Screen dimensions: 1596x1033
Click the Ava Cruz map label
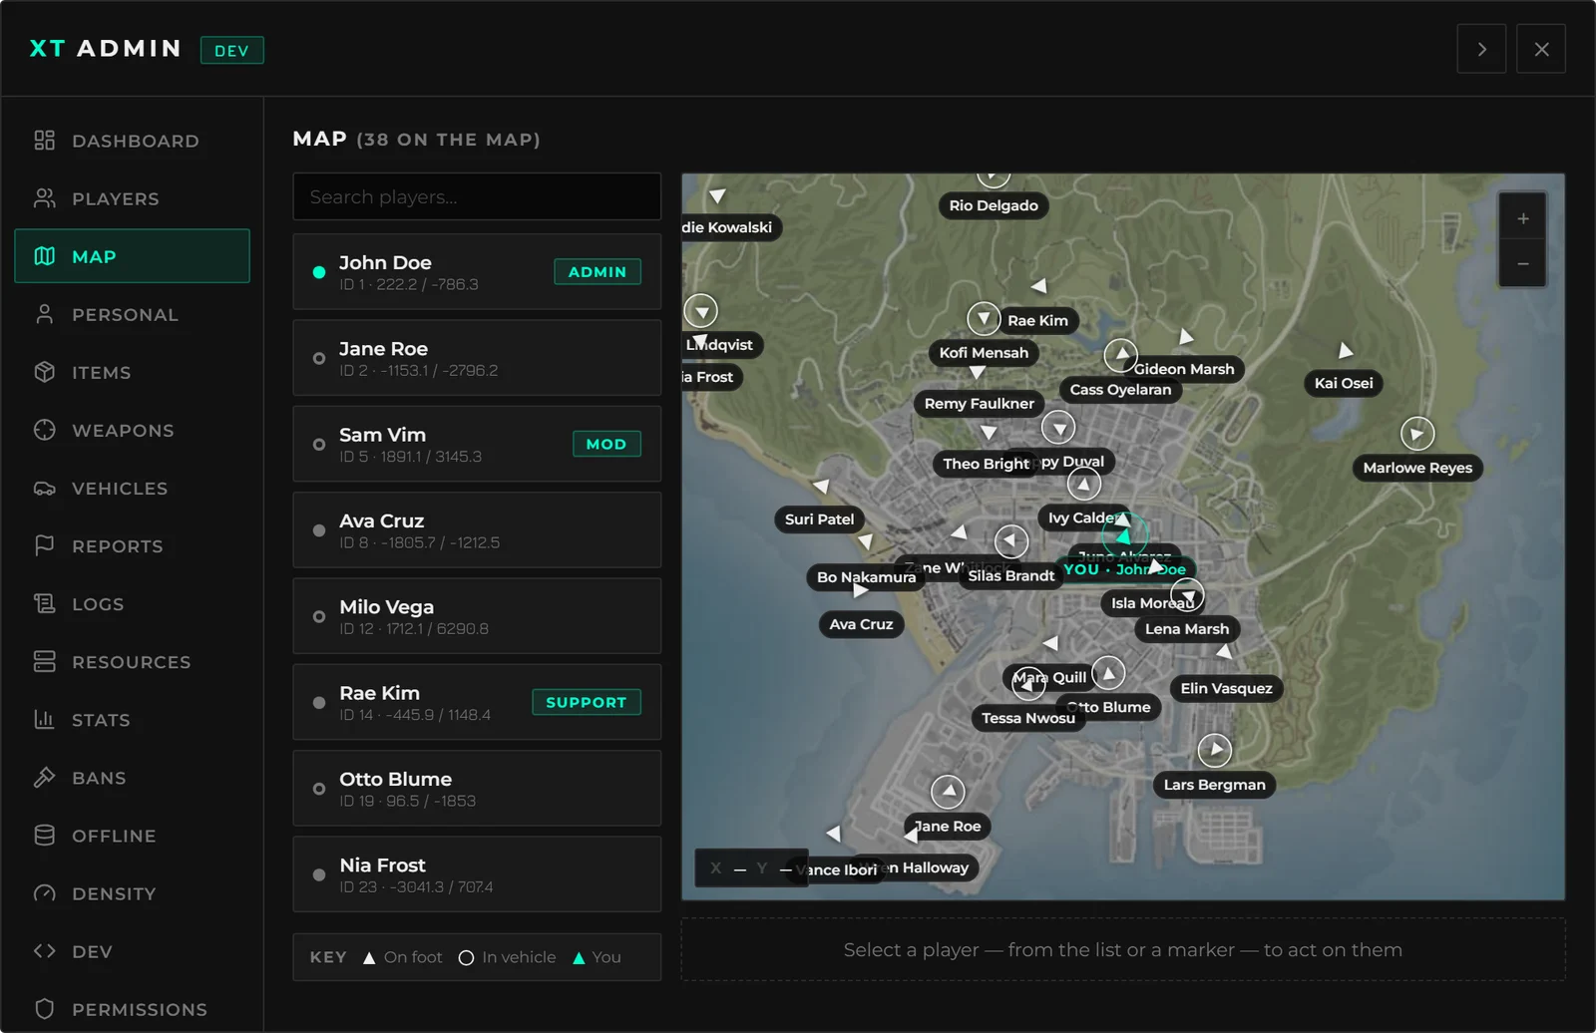click(861, 624)
